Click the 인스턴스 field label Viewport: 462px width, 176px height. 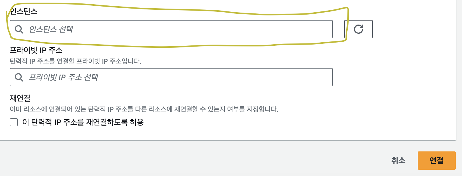pos(24,11)
